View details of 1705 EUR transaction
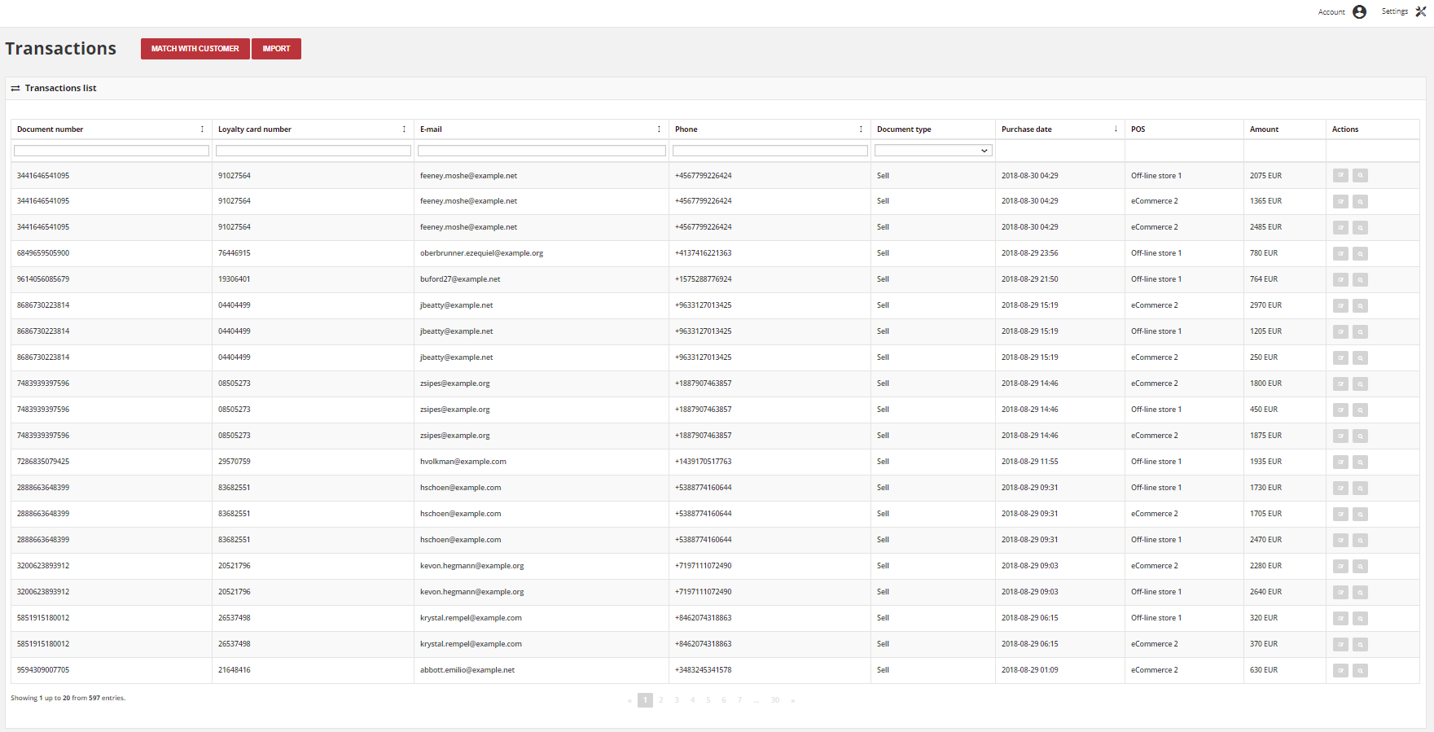The image size is (1434, 732). pos(1360,515)
